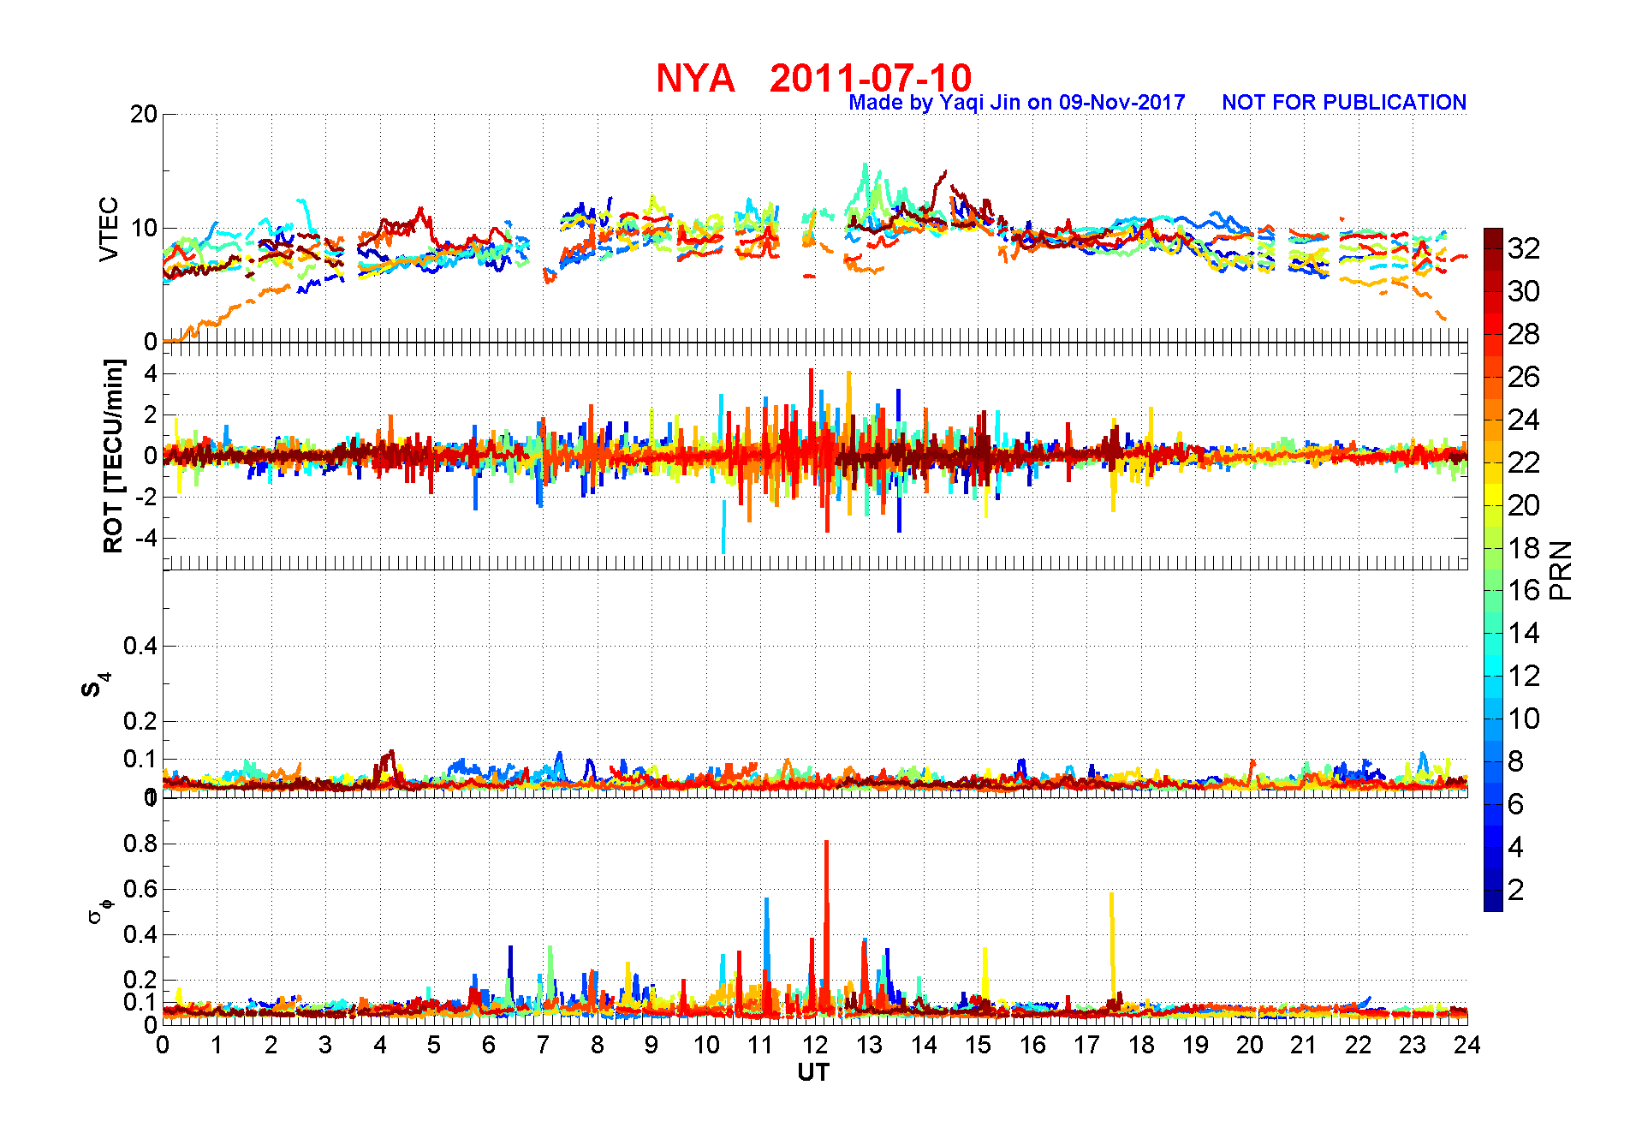Select colorbar tick label '14'

click(1524, 633)
